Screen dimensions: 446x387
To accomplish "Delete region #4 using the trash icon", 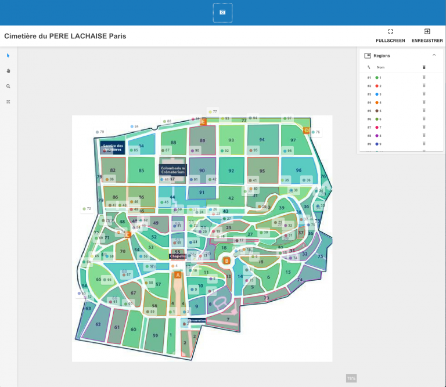I will pos(424,102).
